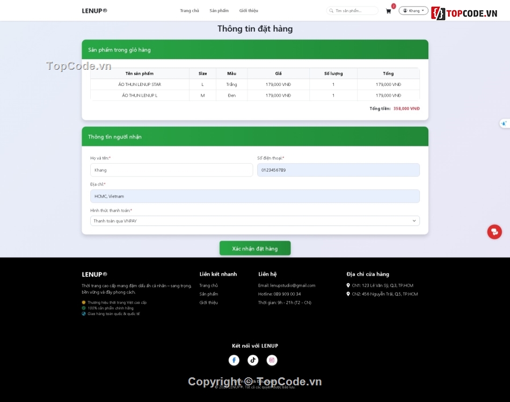Click the Giá column header
Image resolution: width=510 pixels, height=402 pixels.
[x=279, y=74]
